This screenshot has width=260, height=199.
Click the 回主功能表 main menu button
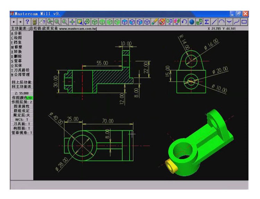coord(21,86)
